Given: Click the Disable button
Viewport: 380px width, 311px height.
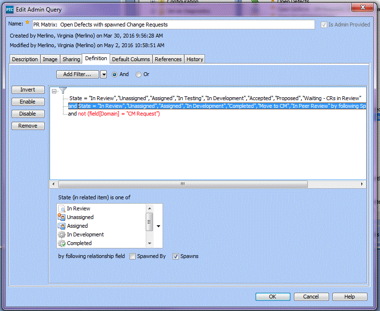Looking at the screenshot, I should 28,114.
